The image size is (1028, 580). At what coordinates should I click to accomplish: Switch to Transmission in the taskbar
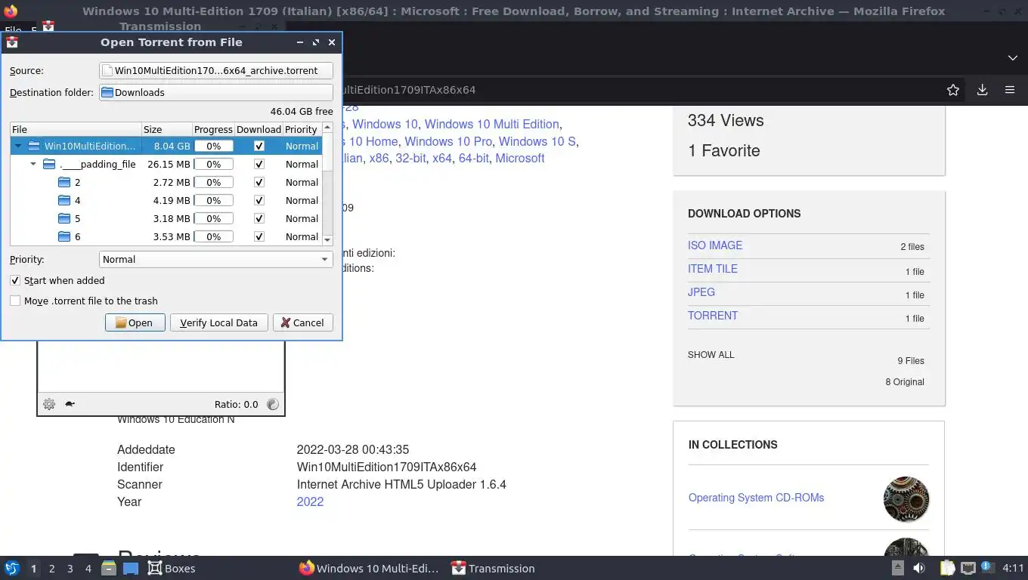(x=493, y=568)
